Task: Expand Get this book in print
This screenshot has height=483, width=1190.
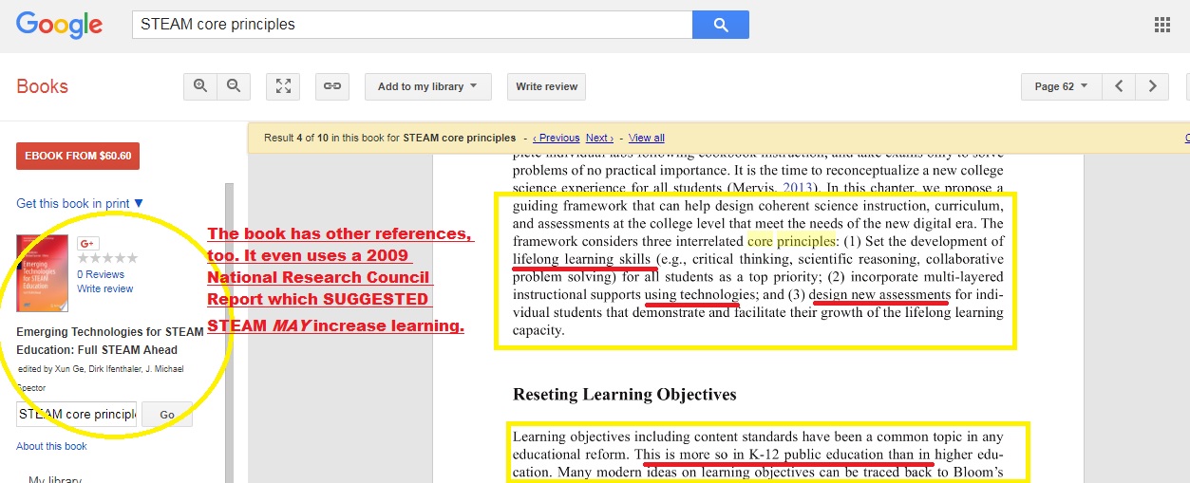Action: [80, 203]
